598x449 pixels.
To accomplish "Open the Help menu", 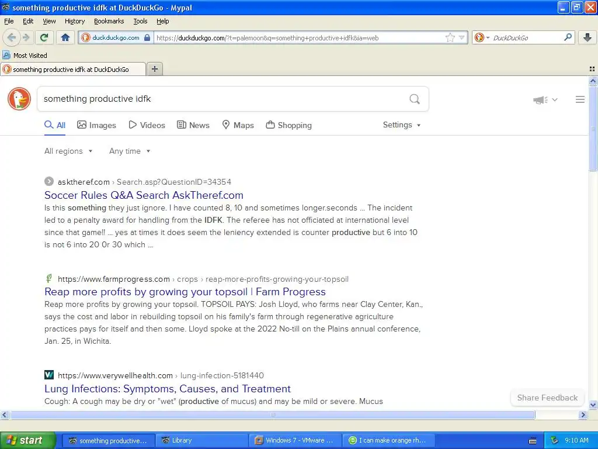I will (x=163, y=21).
